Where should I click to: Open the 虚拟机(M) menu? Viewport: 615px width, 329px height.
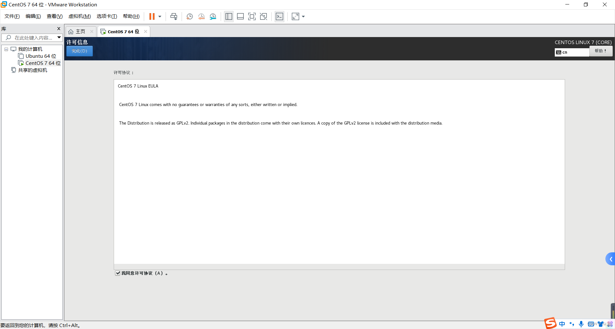coord(80,16)
